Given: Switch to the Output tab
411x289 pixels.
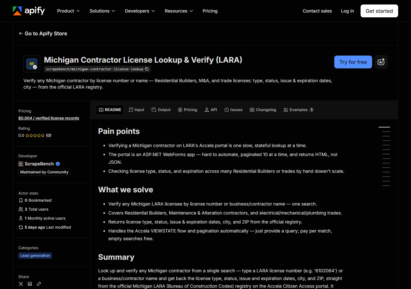Looking at the screenshot, I should click(161, 110).
